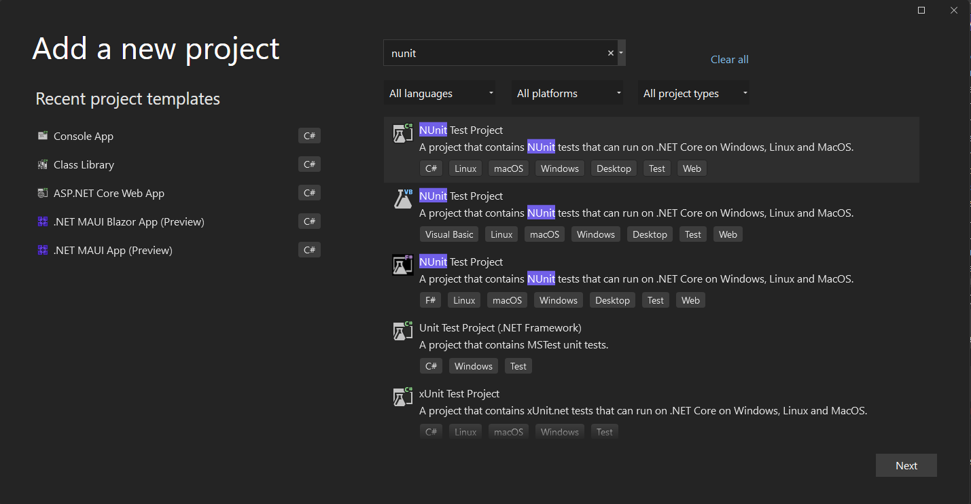Click the Console App template icon
Image resolution: width=971 pixels, height=504 pixels.
click(43, 136)
